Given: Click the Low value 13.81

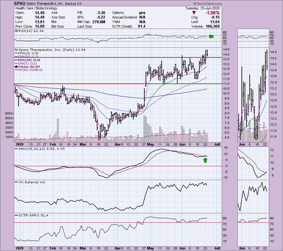Looking at the screenshot, I should click(x=40, y=22).
